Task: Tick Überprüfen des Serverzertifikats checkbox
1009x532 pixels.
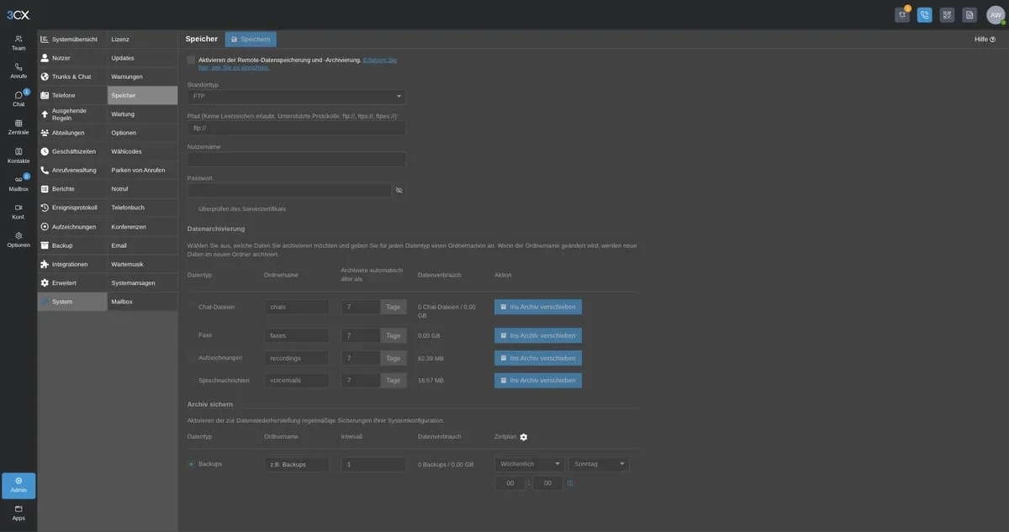Action: pos(191,208)
